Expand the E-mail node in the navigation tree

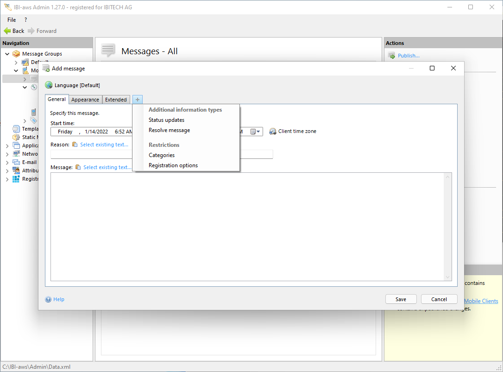pyautogui.click(x=7, y=163)
